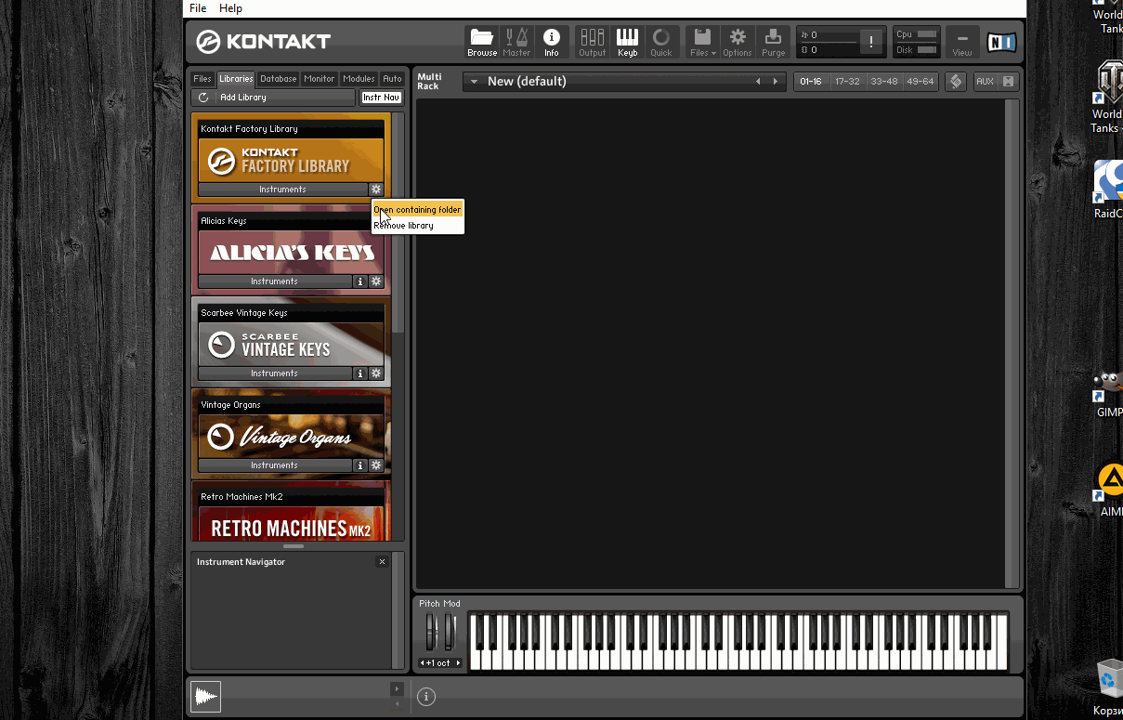Expand the status bar upper arrow
Image resolution: width=1123 pixels, height=720 pixels.
point(397,688)
